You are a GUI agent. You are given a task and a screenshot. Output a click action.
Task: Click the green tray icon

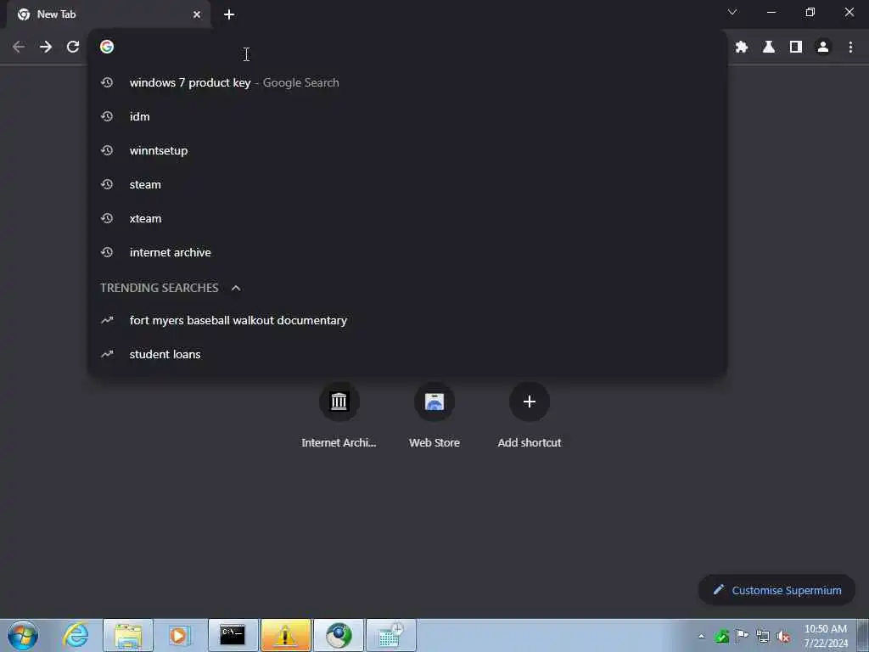[x=721, y=636]
